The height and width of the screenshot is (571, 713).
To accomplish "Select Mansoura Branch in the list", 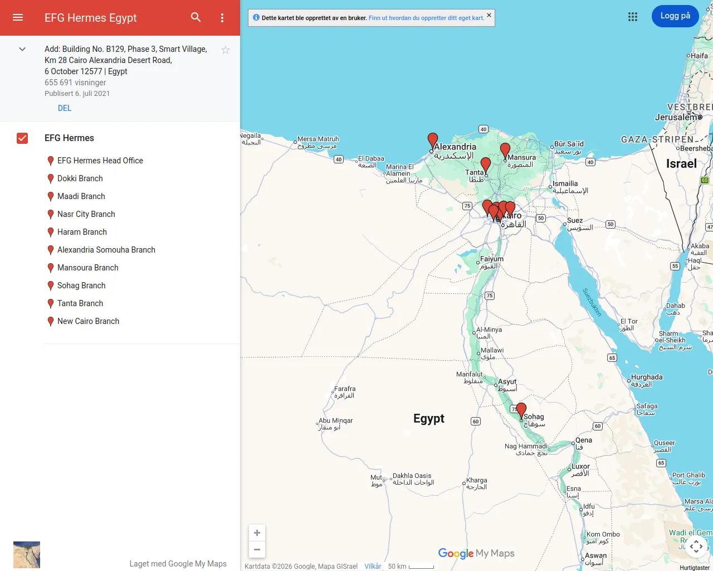I will point(88,268).
